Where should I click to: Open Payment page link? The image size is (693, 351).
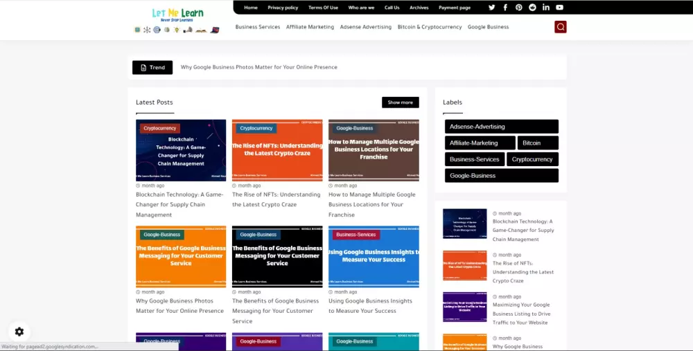[455, 8]
